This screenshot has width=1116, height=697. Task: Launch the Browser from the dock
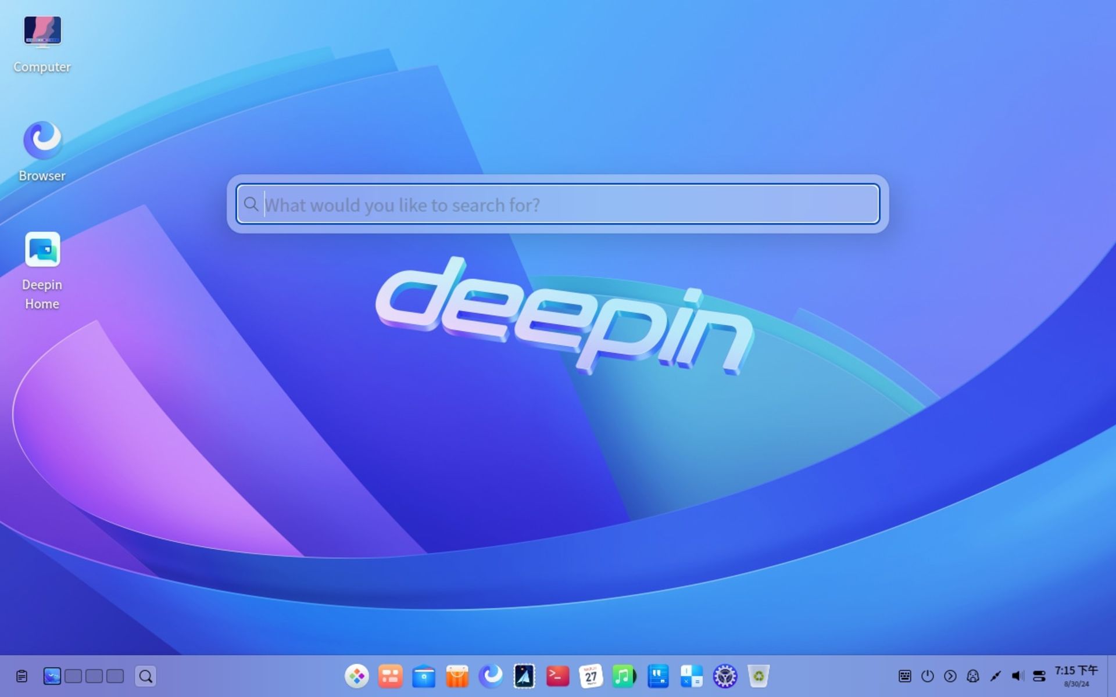[491, 676]
